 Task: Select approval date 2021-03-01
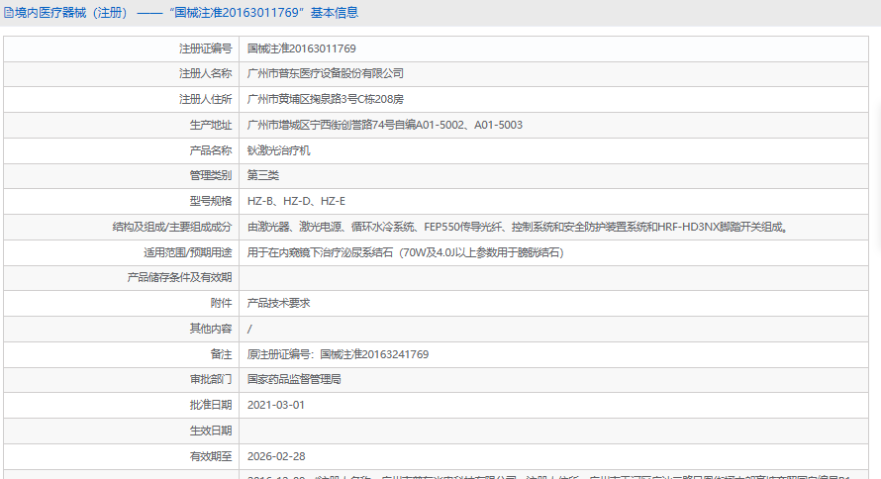tap(276, 405)
